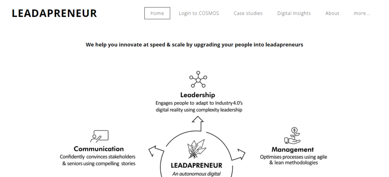The height and width of the screenshot is (177, 389).
Task: Click the arrow pointing toward Communication
Action: coord(156,151)
